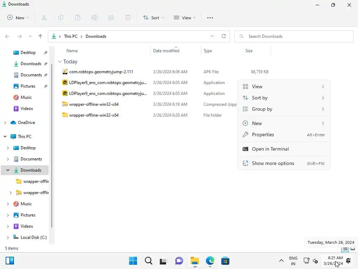Open Widgets panel on taskbar
The height and width of the screenshot is (269, 358).
coord(10,261)
